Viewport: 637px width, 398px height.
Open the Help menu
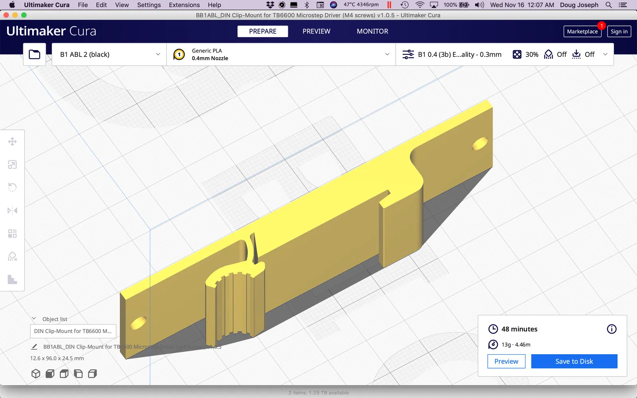click(x=214, y=5)
